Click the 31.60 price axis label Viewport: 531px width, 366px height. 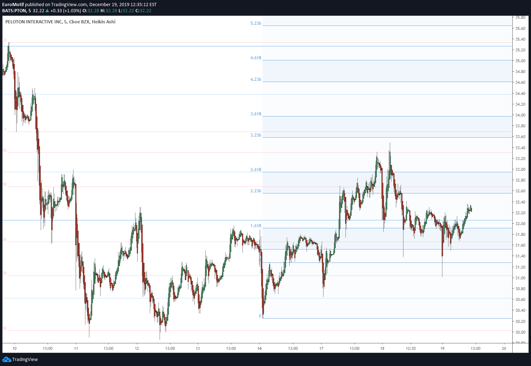point(520,245)
